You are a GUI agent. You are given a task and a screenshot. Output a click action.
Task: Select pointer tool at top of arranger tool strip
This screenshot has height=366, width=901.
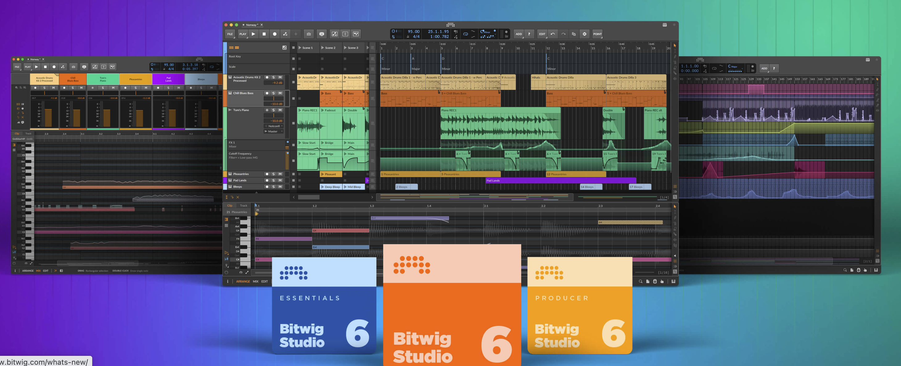[x=675, y=45]
